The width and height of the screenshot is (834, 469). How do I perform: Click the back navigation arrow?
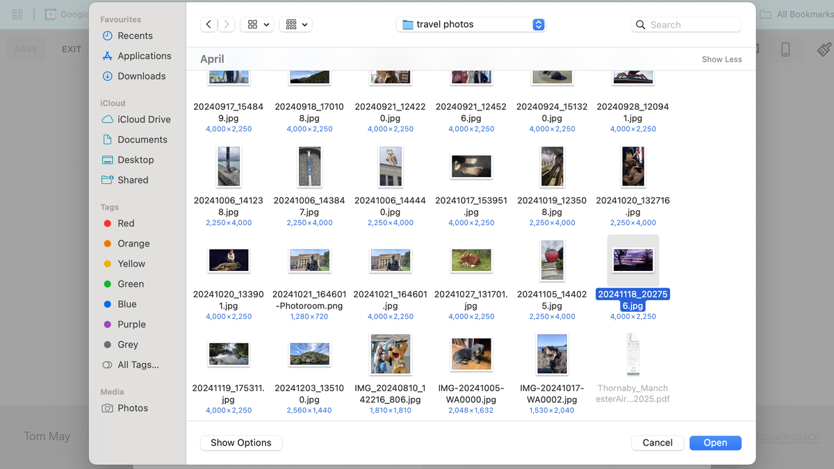click(x=208, y=24)
